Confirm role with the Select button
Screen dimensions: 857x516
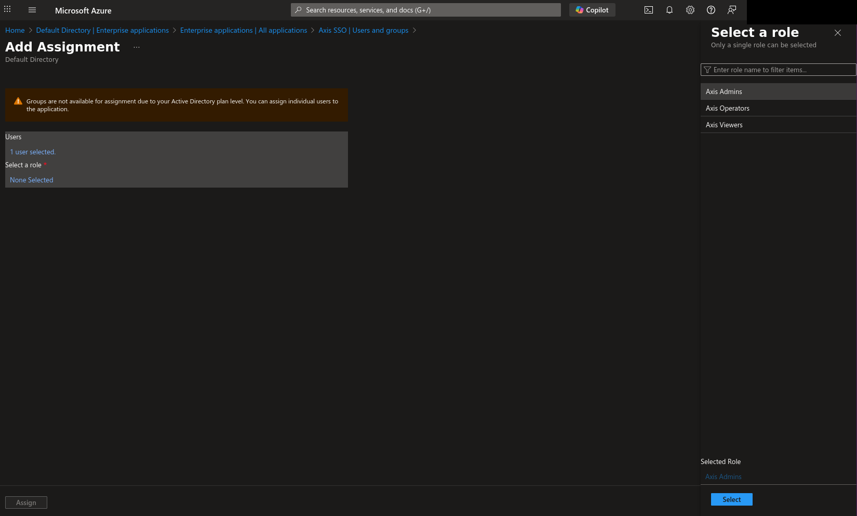(x=731, y=499)
